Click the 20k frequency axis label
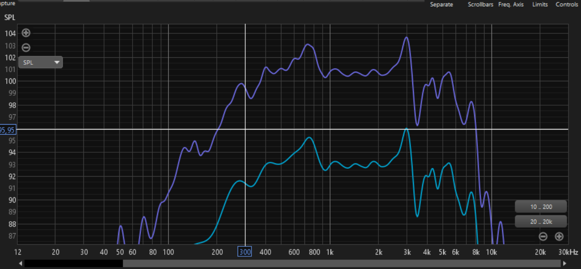This screenshot has height=269, width=581. (540, 252)
